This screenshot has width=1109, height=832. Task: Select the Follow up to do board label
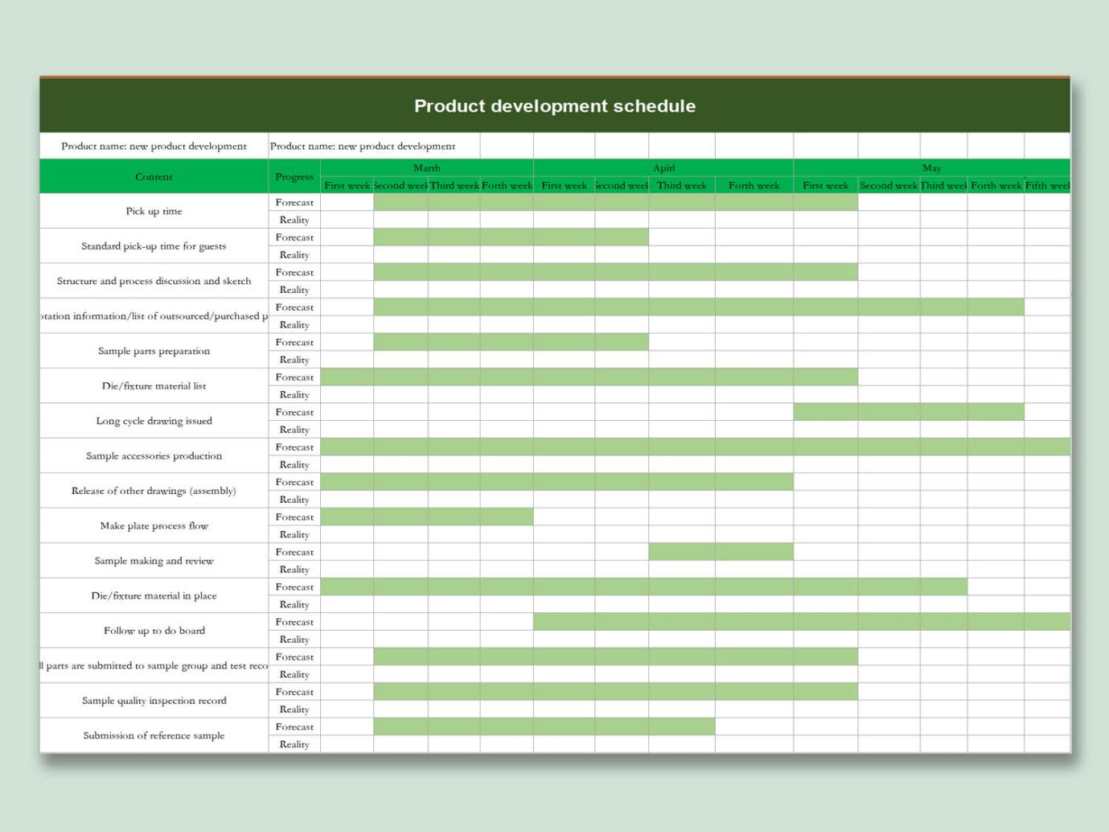point(154,630)
